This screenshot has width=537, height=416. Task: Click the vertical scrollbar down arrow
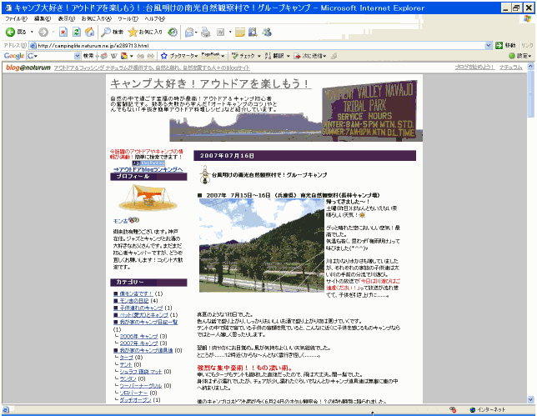click(x=531, y=399)
